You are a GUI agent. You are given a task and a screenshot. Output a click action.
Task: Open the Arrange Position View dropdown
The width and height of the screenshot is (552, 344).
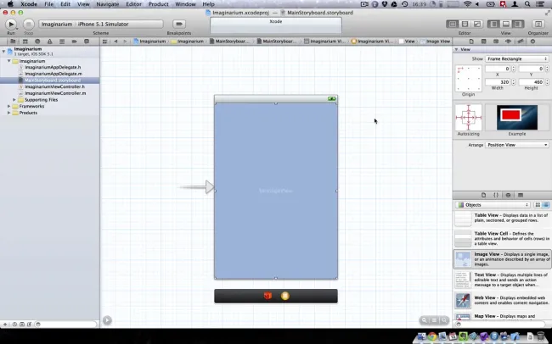517,145
